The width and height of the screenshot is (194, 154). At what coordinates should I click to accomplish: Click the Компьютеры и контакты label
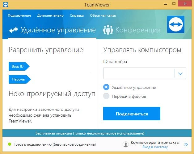(155, 142)
